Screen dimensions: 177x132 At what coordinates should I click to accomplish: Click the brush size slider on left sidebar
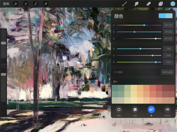pyautogui.click(x=4, y=43)
